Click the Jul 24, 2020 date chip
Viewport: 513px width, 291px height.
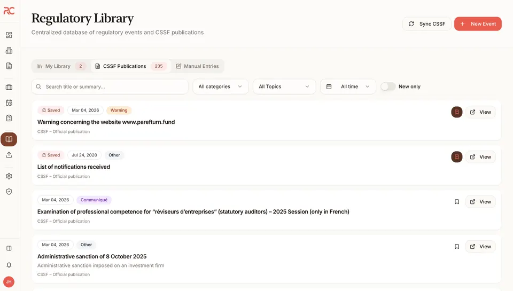(84, 155)
